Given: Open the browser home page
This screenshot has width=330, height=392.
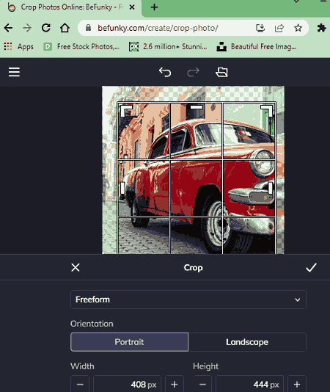Looking at the screenshot, I should 65,28.
